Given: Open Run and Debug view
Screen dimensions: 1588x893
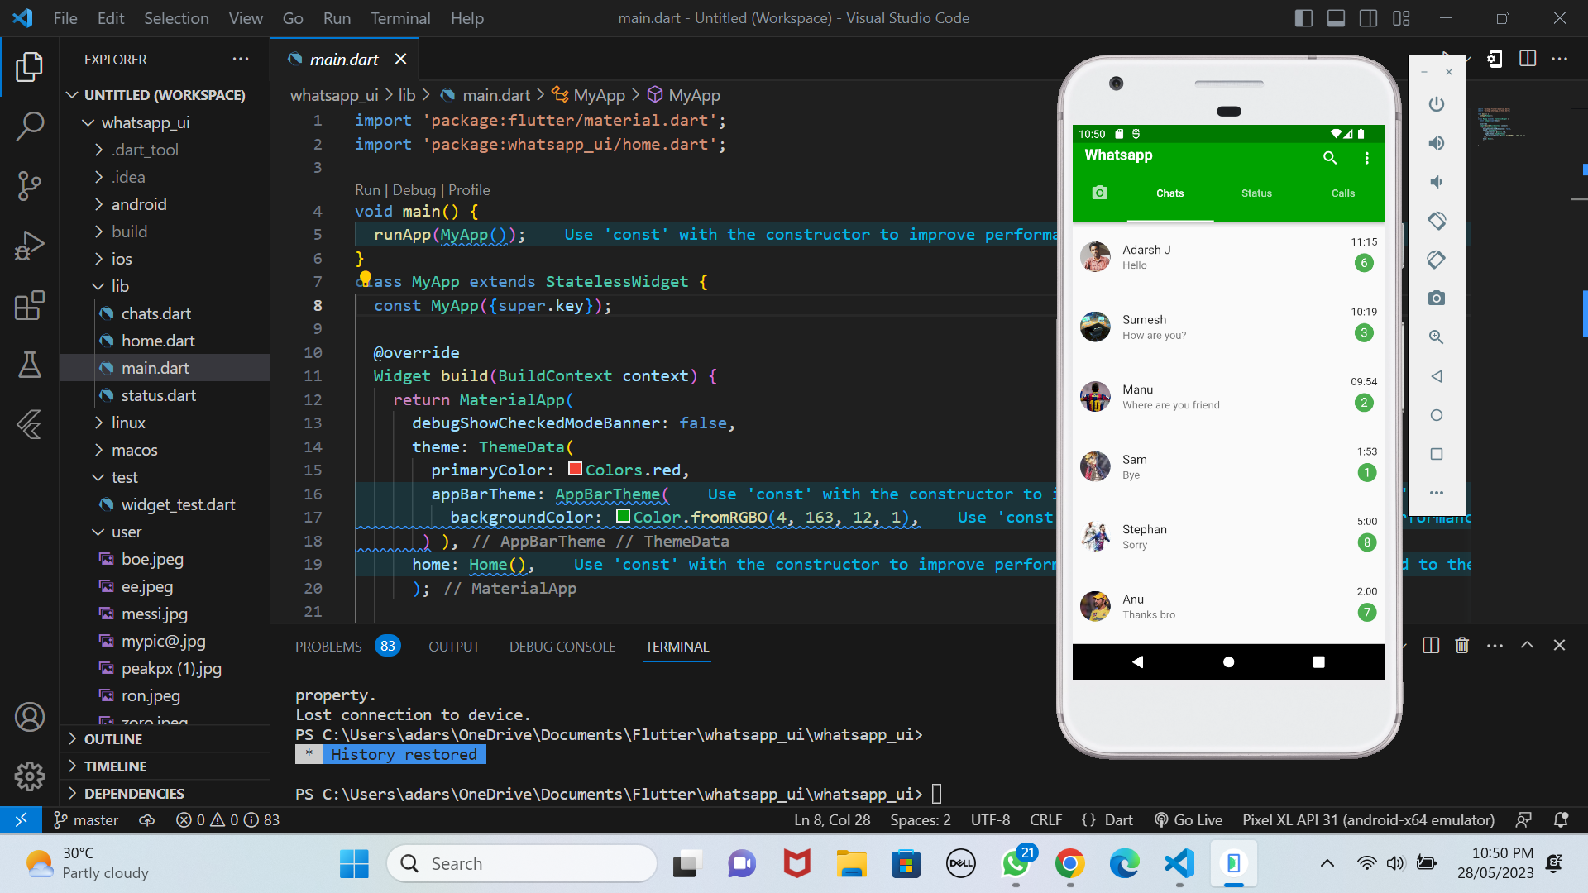Looking at the screenshot, I should click(30, 246).
